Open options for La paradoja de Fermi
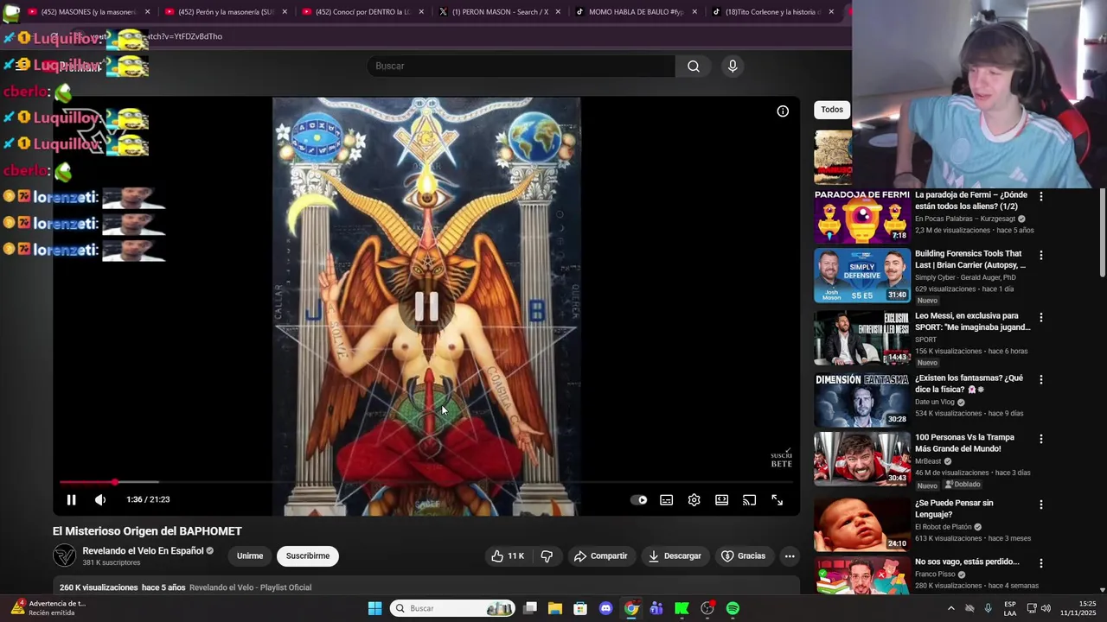This screenshot has width=1107, height=622. coord(1040,197)
